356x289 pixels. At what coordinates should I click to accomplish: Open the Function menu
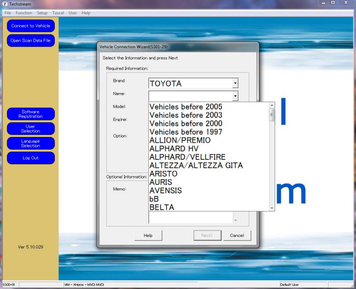point(24,13)
